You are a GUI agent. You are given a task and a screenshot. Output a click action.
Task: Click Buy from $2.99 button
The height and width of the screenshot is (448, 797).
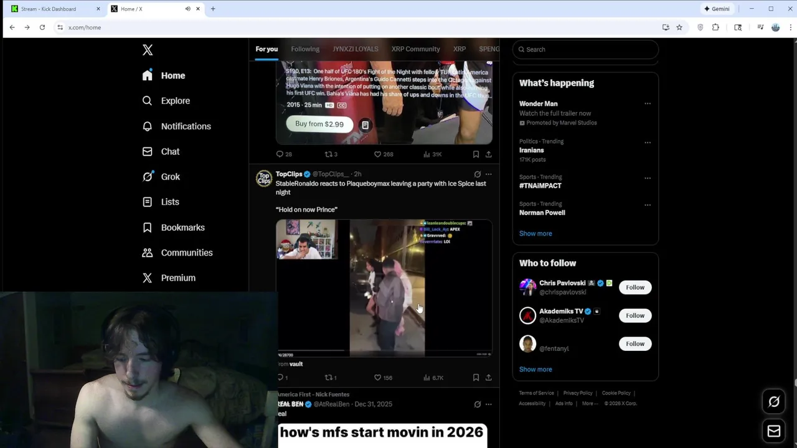click(319, 124)
